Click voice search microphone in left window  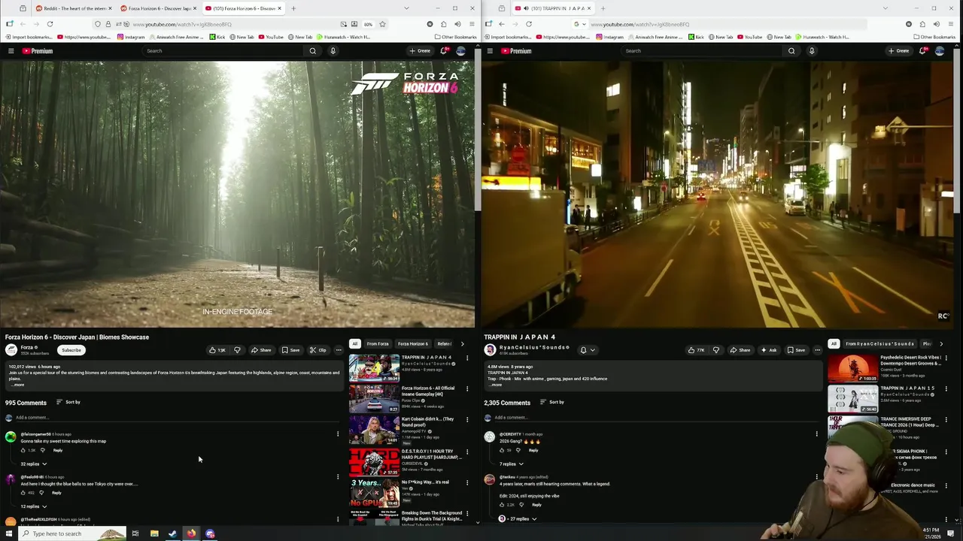[333, 51]
